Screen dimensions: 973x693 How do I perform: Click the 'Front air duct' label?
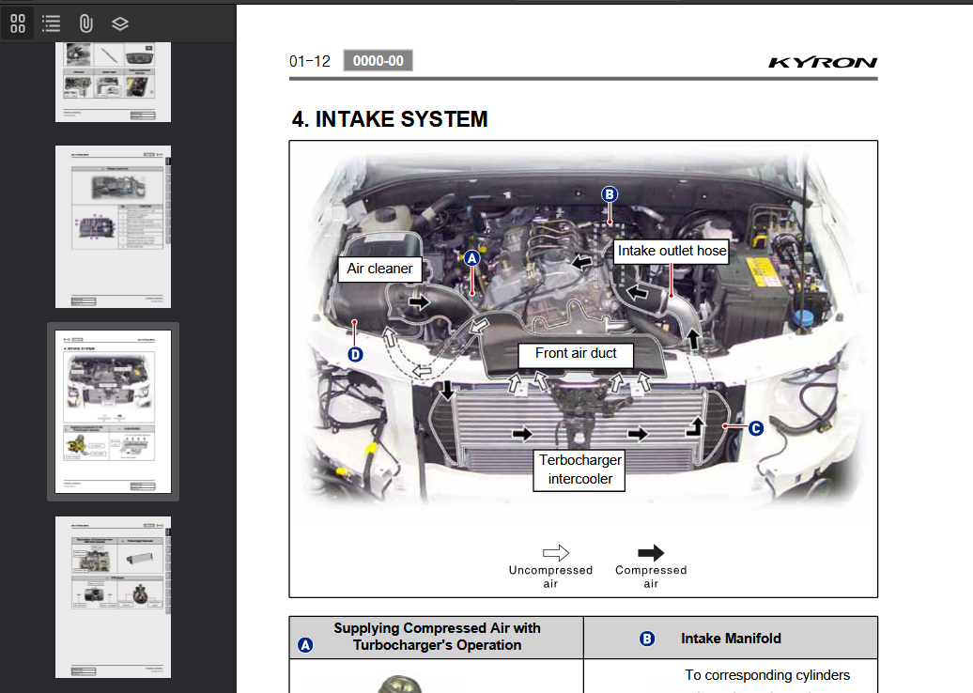pos(576,354)
